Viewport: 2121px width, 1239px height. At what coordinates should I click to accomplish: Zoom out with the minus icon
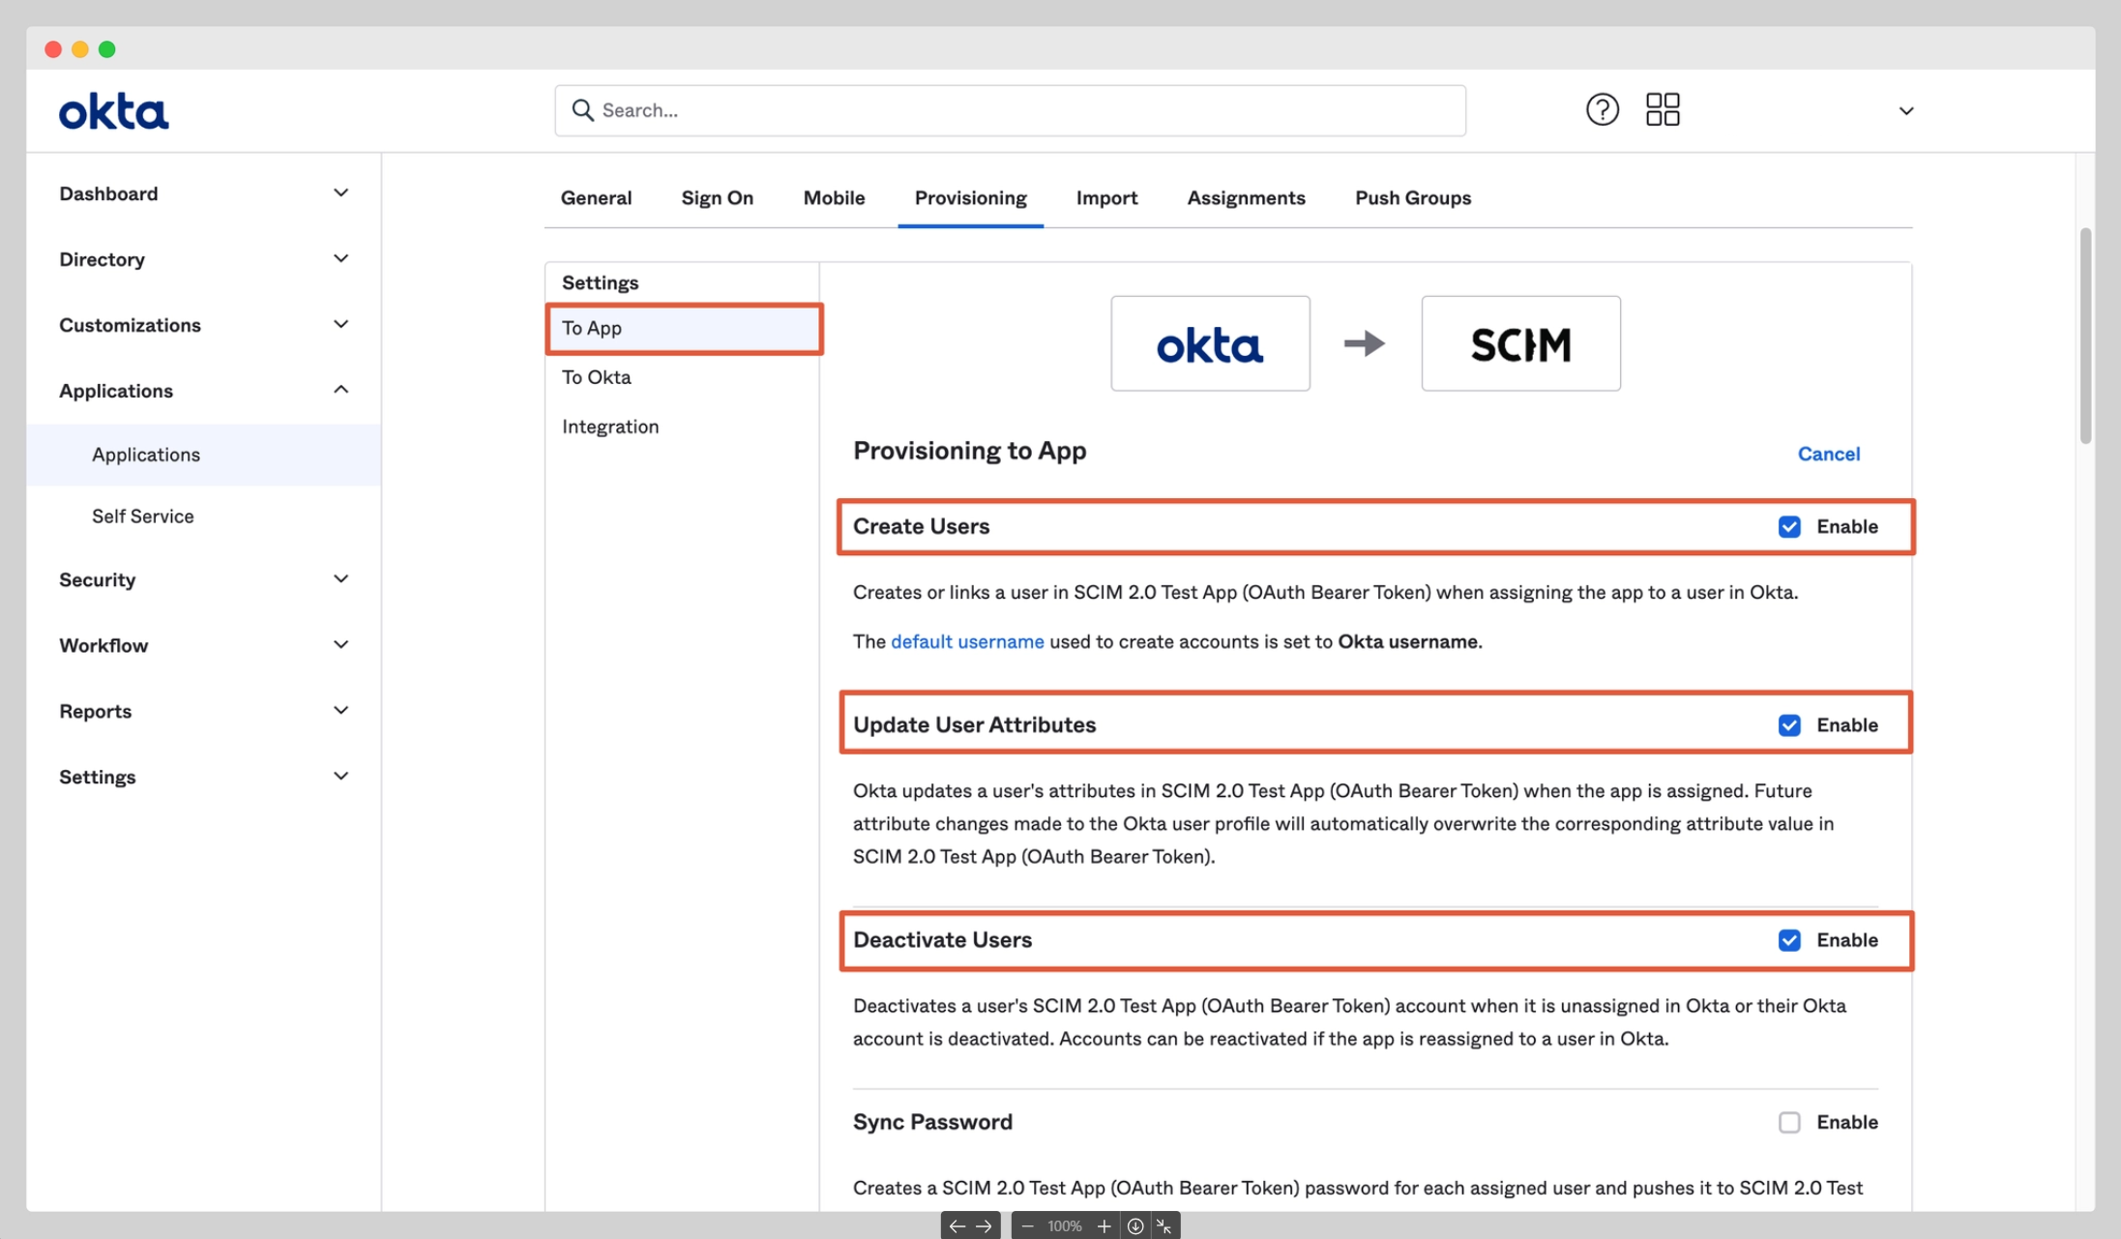click(1027, 1225)
